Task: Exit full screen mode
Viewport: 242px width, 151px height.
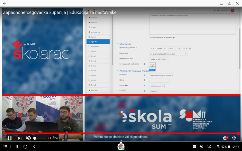Action: pos(234,138)
